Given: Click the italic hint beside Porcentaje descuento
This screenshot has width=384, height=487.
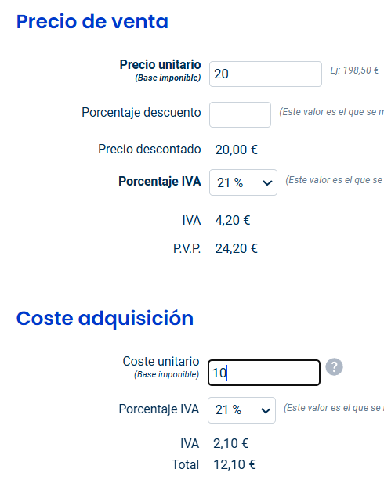Looking at the screenshot, I should tap(331, 112).
